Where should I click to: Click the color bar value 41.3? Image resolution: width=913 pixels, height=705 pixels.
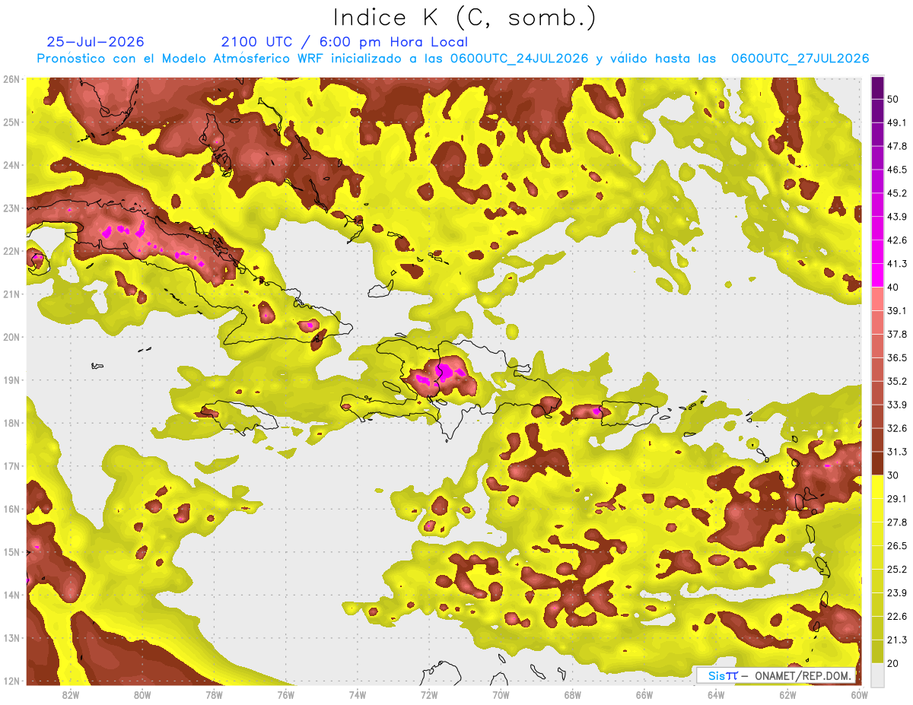tap(897, 264)
